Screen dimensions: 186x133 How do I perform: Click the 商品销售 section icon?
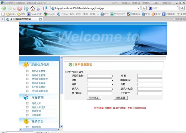[x=26, y=121]
